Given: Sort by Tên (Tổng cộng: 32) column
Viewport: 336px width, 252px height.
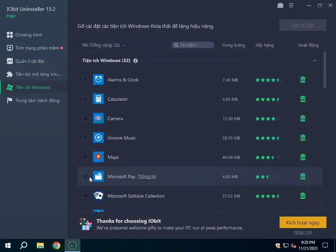Looking at the screenshot, I should tap(101, 45).
